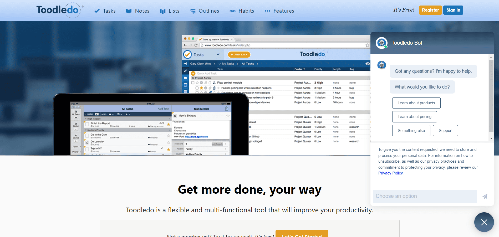Click the orange Let's Get Started button
The width and height of the screenshot is (499, 237).
(302, 234)
